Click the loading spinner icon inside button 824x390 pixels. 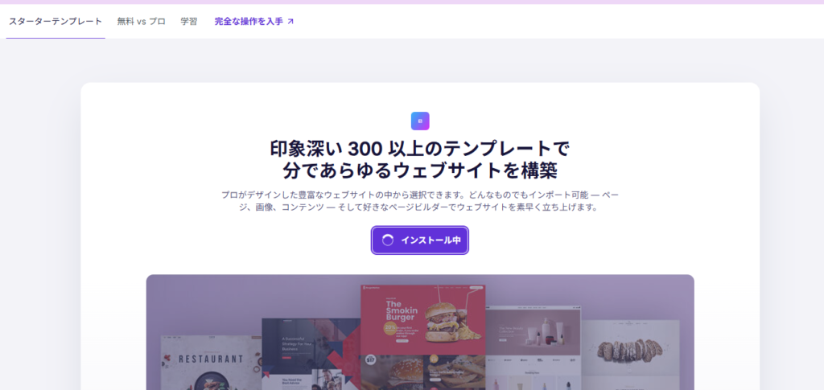(x=387, y=240)
